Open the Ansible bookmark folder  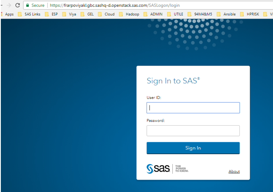click(226, 14)
